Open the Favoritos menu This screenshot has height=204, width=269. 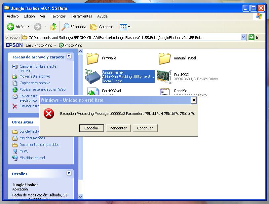click(x=58, y=16)
